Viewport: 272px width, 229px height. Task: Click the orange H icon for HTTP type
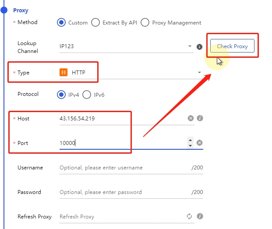point(64,72)
